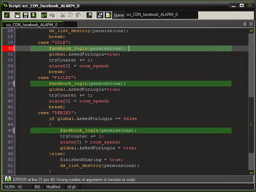Click the green marker lines in scrollbar
The height and width of the screenshot is (192, 256).
pos(251,125)
